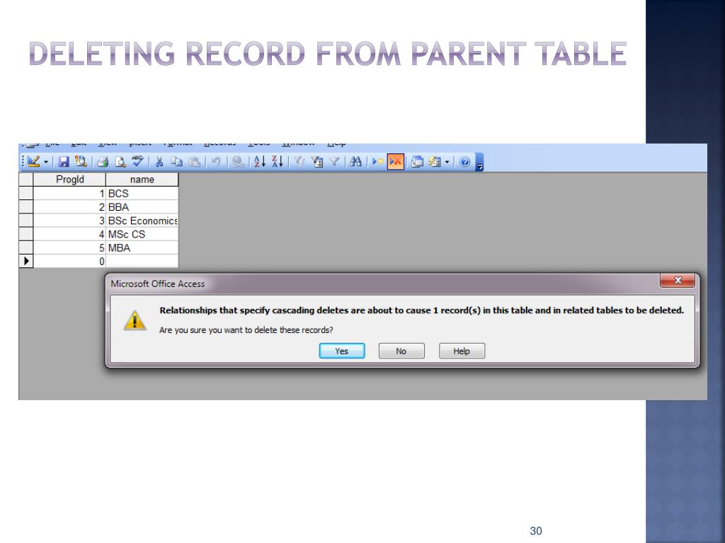Click the ProgId cell with value 5
Image resolution: width=725 pixels, height=543 pixels.
coord(70,248)
